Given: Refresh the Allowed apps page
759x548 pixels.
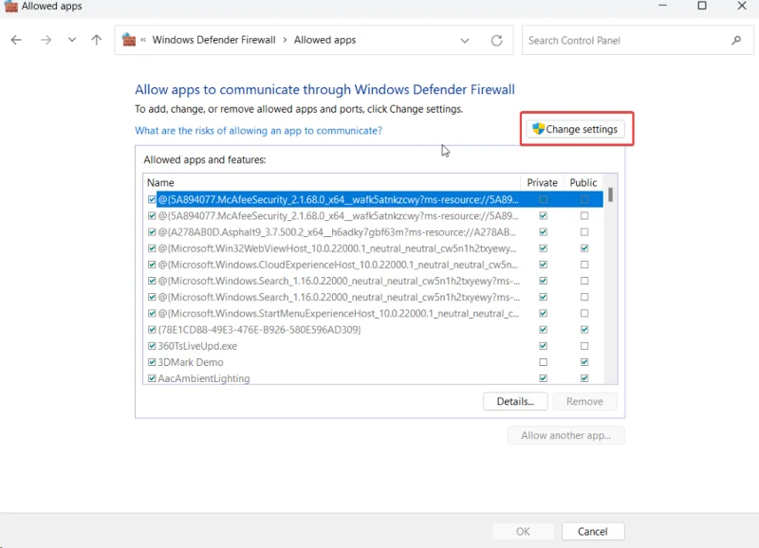Looking at the screenshot, I should pyautogui.click(x=496, y=40).
